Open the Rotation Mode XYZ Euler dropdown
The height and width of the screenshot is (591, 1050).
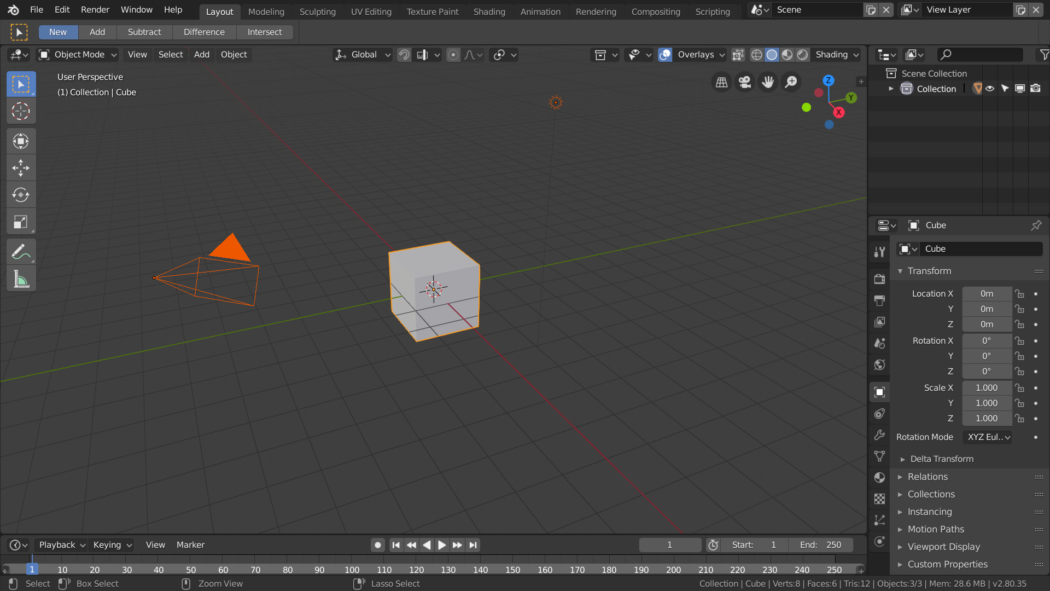(x=988, y=437)
